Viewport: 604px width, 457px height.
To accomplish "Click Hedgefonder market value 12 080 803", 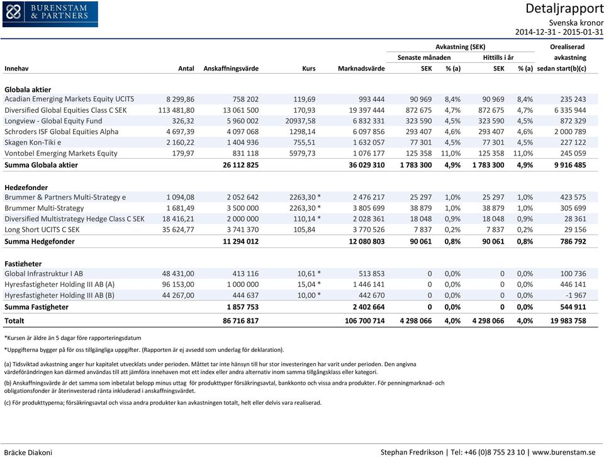I will point(366,242).
